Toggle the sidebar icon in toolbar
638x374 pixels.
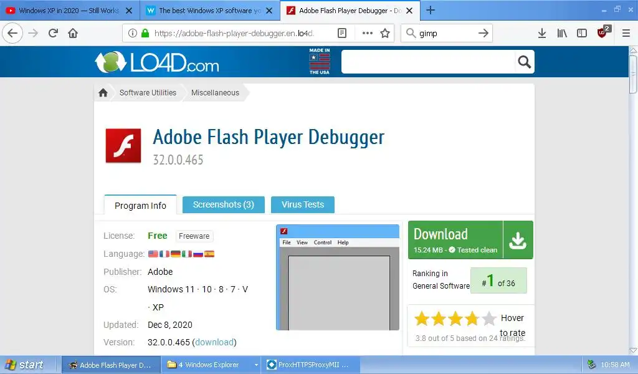point(582,33)
